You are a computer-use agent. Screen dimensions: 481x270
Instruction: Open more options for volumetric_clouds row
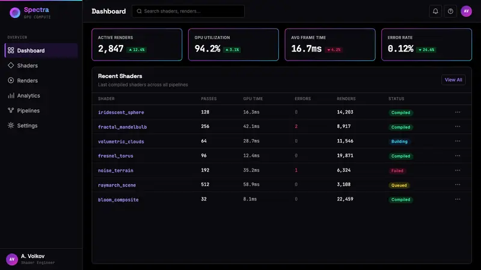point(458,141)
